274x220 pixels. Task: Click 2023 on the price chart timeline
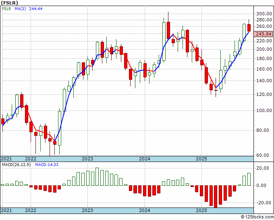[x=87, y=159]
